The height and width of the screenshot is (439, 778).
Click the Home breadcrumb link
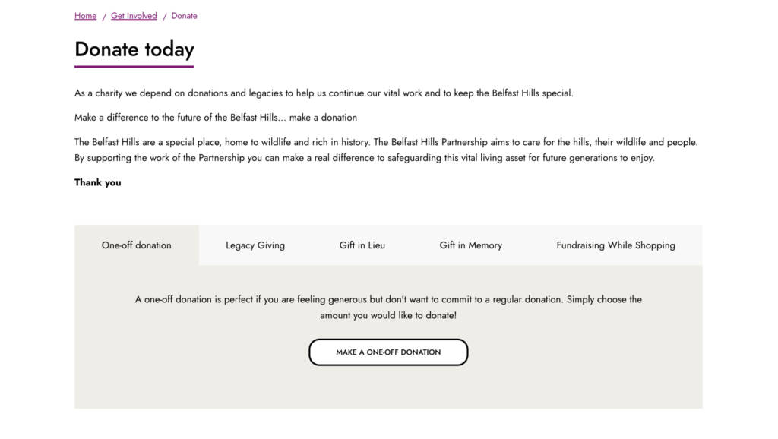85,16
